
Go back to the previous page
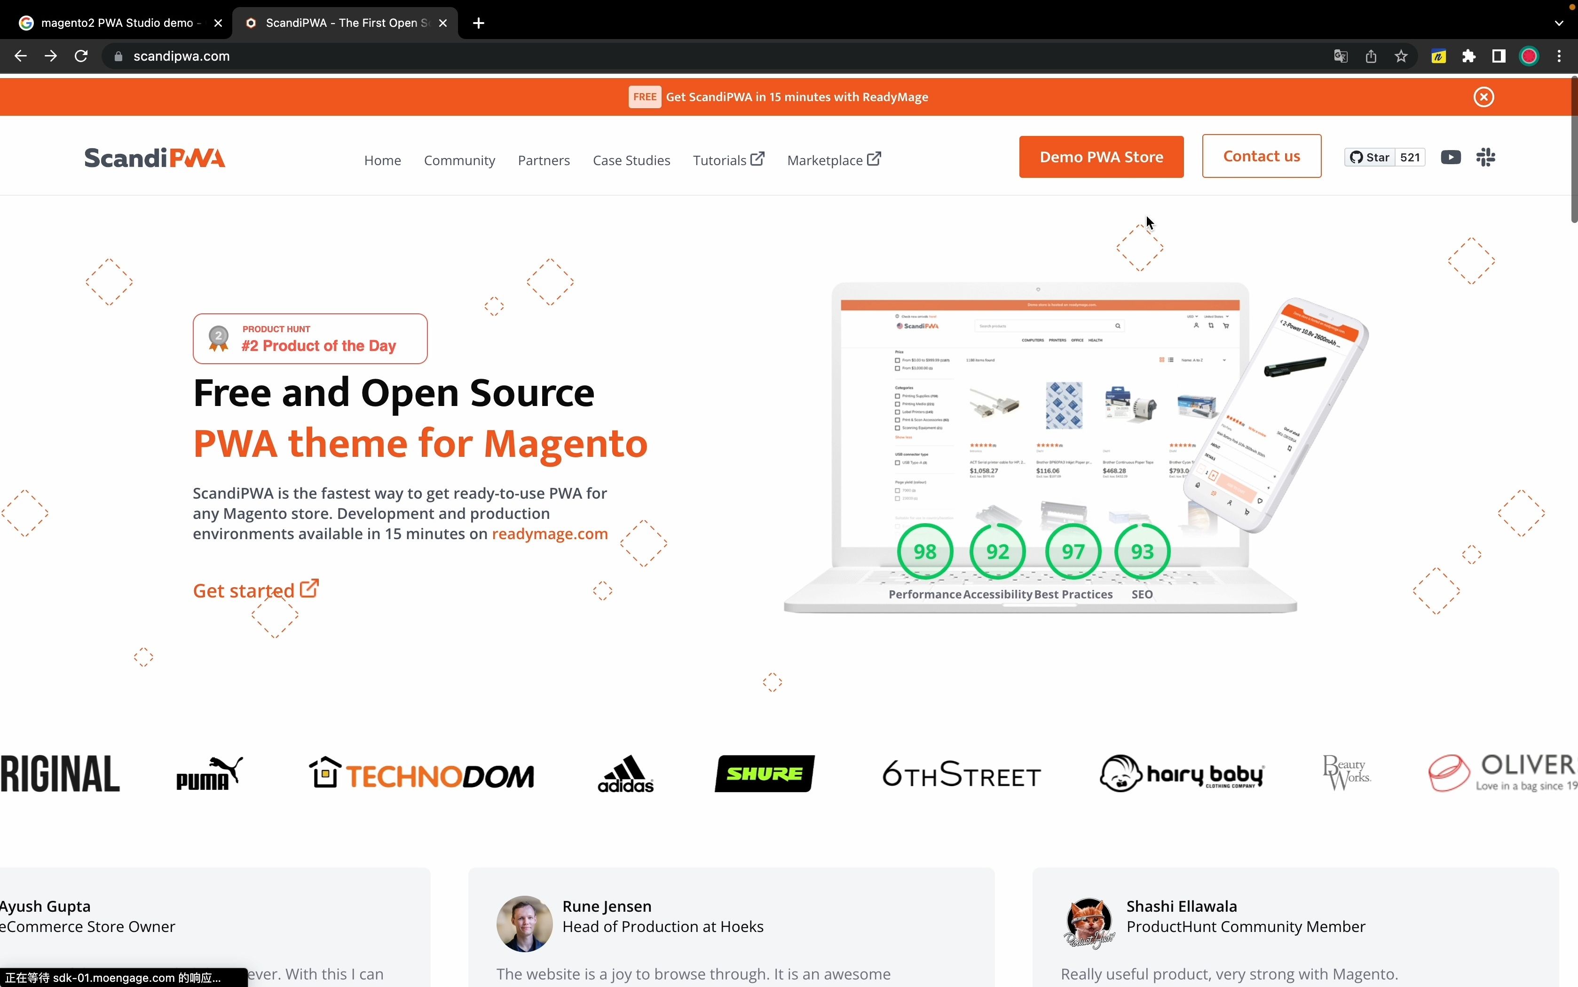point(20,56)
